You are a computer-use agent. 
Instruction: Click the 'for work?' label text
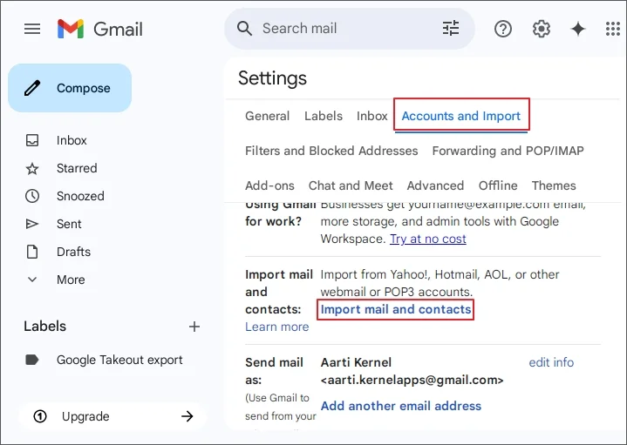273,221
